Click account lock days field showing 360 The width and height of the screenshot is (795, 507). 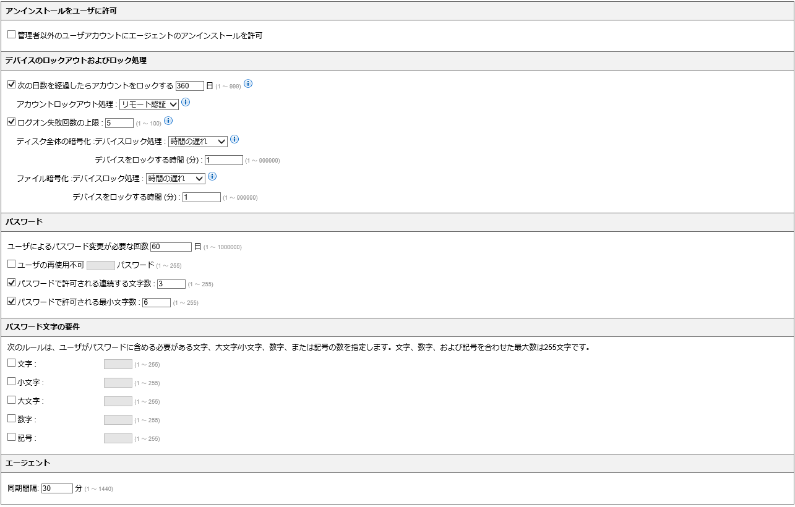point(189,86)
